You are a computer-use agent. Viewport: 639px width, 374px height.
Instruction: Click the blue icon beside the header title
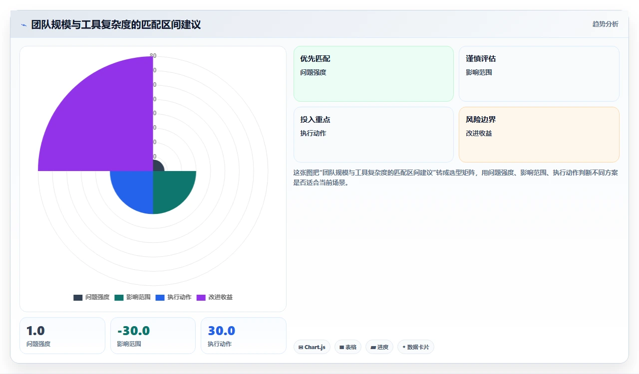[x=23, y=25]
